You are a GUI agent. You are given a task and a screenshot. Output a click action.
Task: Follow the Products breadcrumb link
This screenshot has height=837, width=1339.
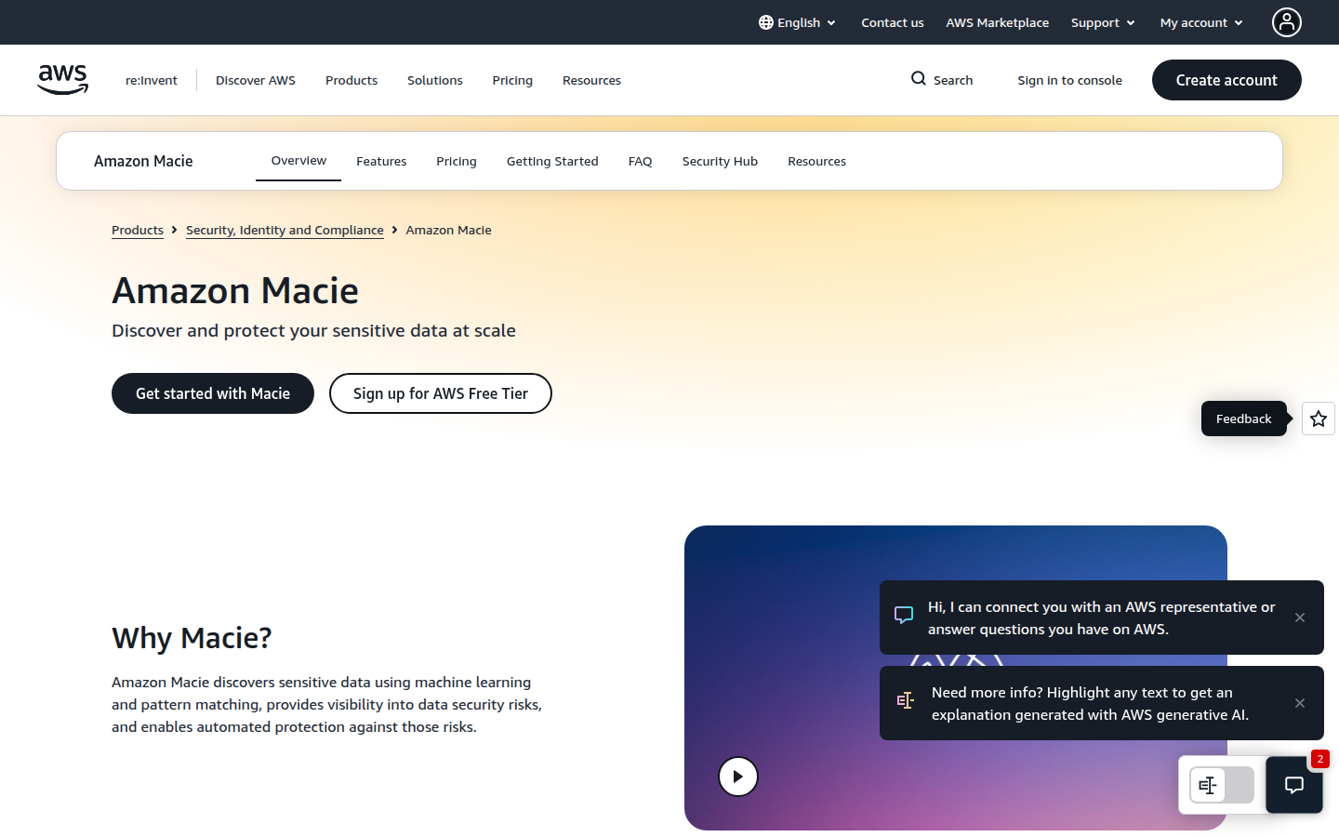coord(138,230)
